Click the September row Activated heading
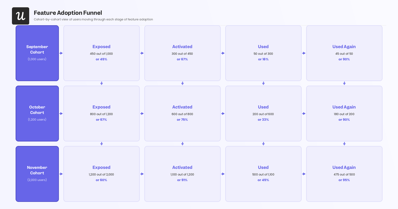Image resolution: width=398 pixels, height=209 pixels. click(x=182, y=47)
